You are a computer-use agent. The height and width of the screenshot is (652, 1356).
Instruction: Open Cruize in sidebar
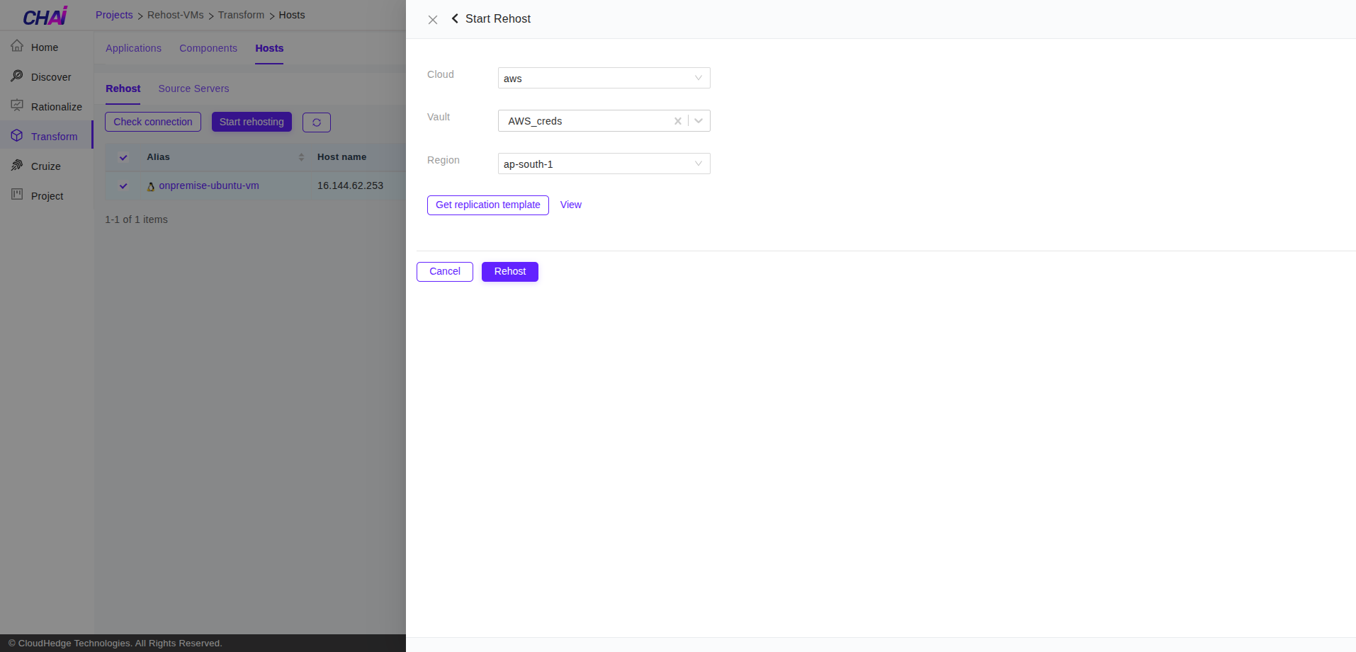47,166
